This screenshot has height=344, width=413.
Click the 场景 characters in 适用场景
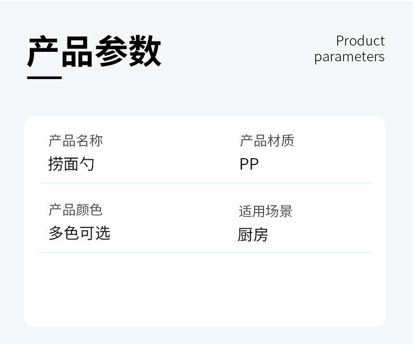(x=279, y=212)
